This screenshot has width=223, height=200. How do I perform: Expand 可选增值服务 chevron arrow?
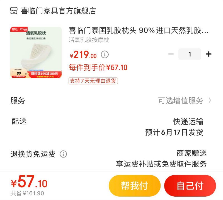[x=210, y=100]
